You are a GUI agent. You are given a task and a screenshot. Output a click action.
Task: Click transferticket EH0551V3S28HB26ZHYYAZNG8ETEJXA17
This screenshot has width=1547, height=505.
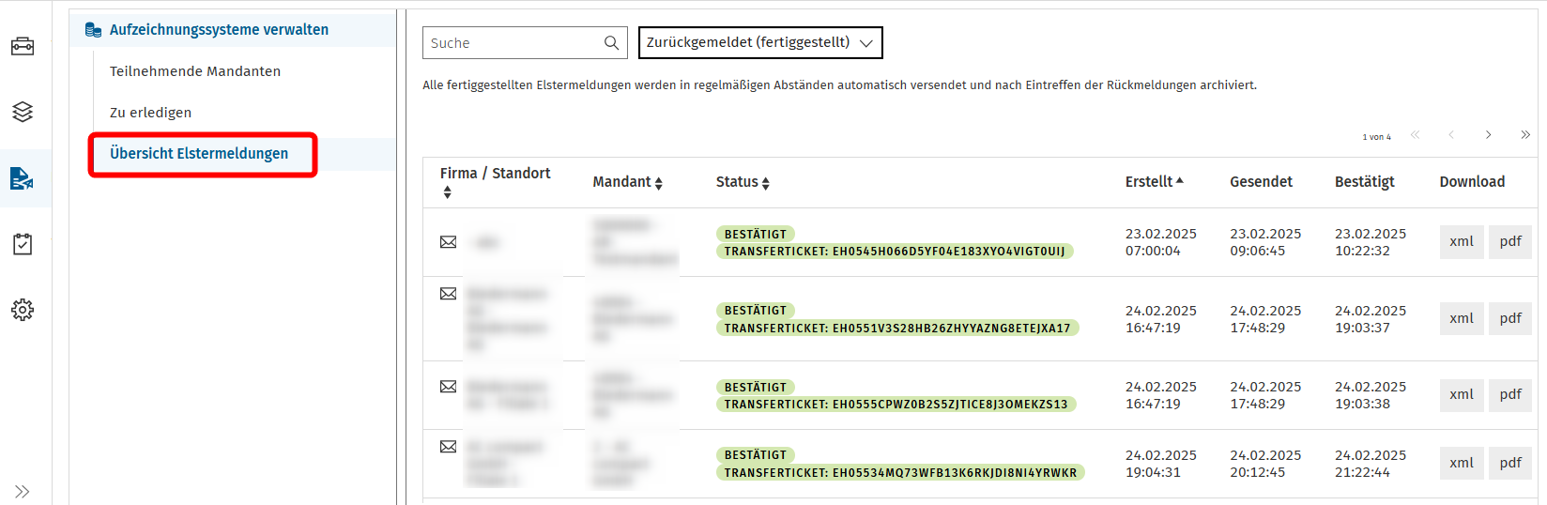click(897, 329)
